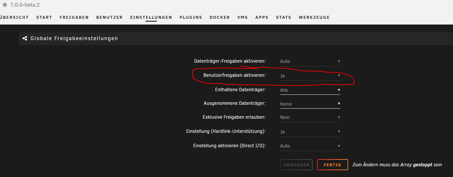Go to the START tab
This screenshot has height=177, width=453.
44,17
